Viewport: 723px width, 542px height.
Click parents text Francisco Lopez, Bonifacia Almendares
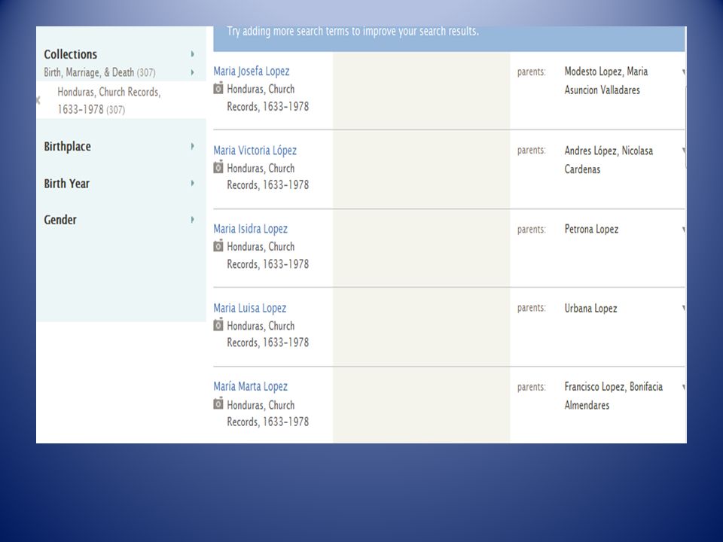pos(614,396)
